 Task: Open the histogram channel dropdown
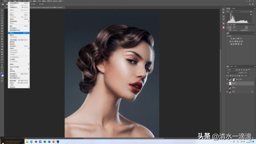[235, 11]
